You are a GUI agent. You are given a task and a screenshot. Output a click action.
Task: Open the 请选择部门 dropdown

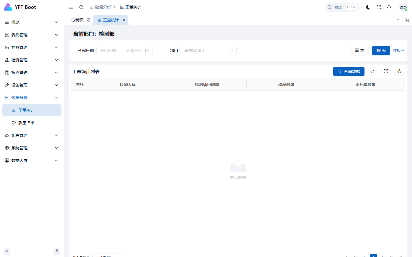(209, 51)
